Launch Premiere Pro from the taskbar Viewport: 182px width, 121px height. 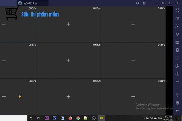coord(47,118)
